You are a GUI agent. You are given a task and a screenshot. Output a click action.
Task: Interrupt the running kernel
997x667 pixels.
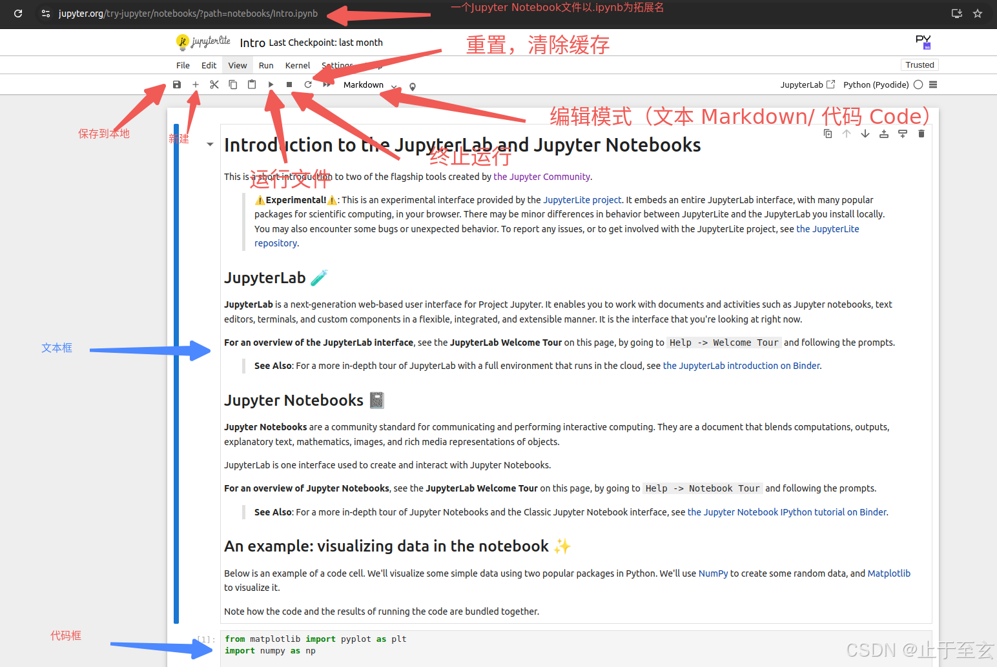[289, 84]
